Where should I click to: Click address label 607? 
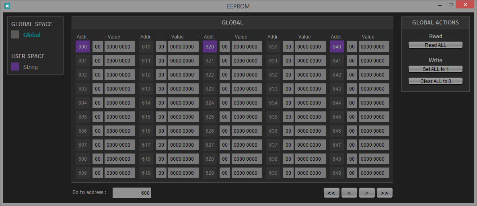(82, 145)
